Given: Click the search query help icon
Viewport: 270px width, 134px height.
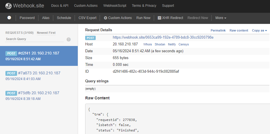Looking at the screenshot, I should pos(69,39).
